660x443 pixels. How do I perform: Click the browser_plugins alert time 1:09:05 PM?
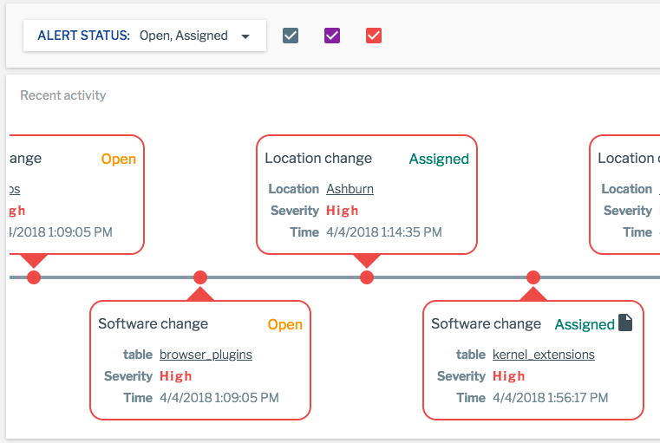click(219, 398)
